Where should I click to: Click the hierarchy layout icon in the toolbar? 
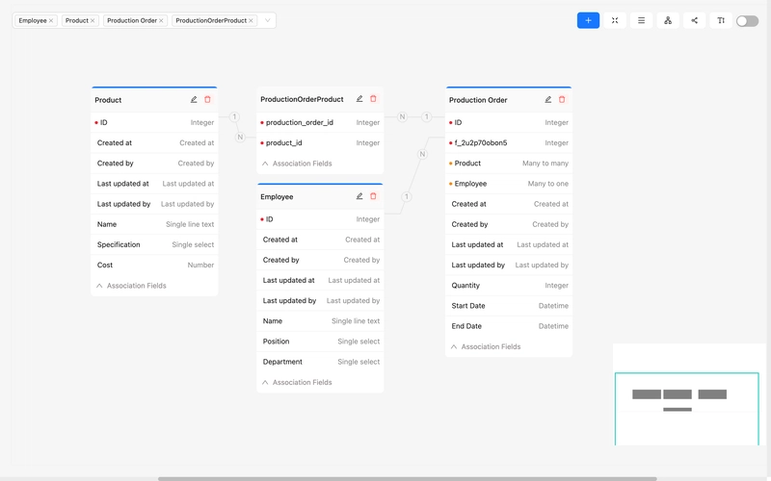[668, 20]
